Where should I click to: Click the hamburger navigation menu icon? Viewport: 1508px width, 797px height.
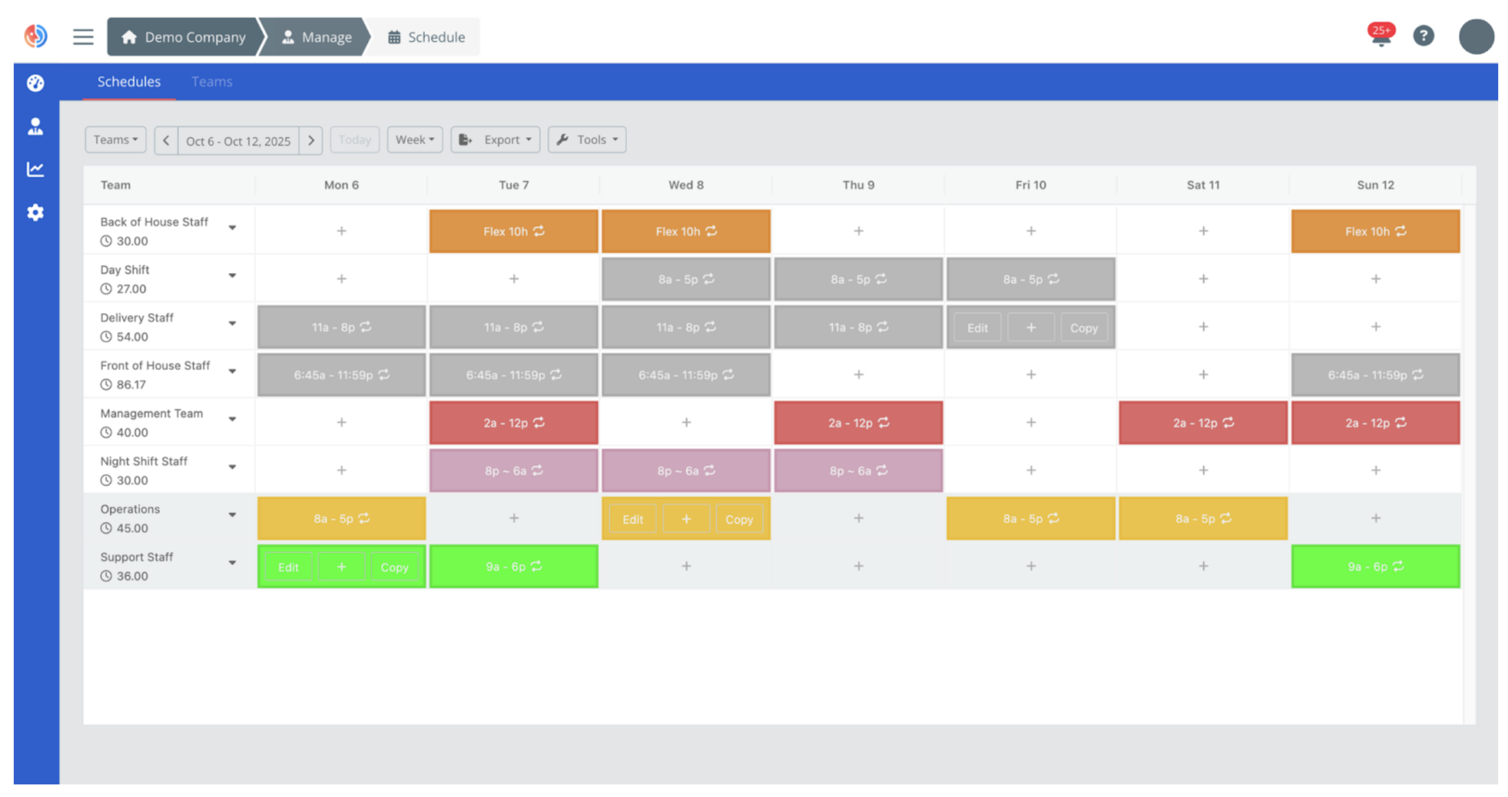click(83, 36)
